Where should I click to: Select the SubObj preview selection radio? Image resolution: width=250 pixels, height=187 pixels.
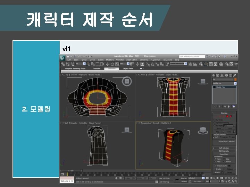pyautogui.click(x=221, y=137)
